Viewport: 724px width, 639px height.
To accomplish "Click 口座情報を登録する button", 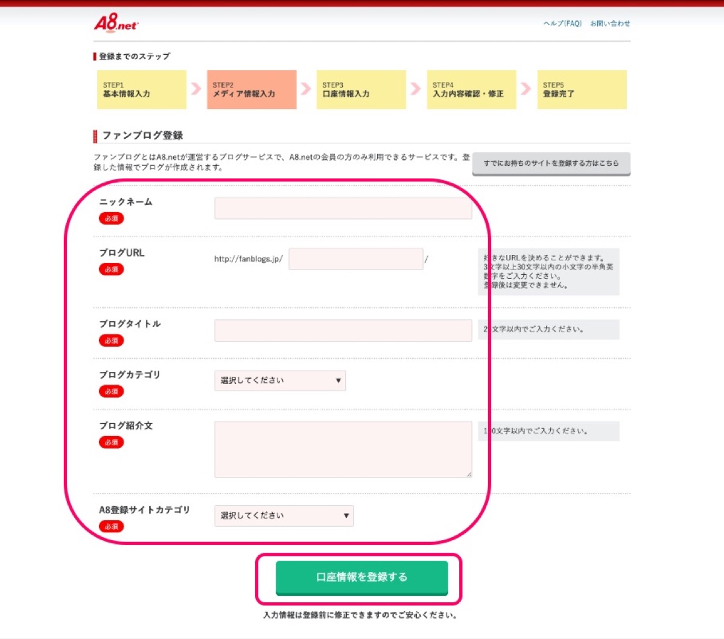I will (x=362, y=578).
